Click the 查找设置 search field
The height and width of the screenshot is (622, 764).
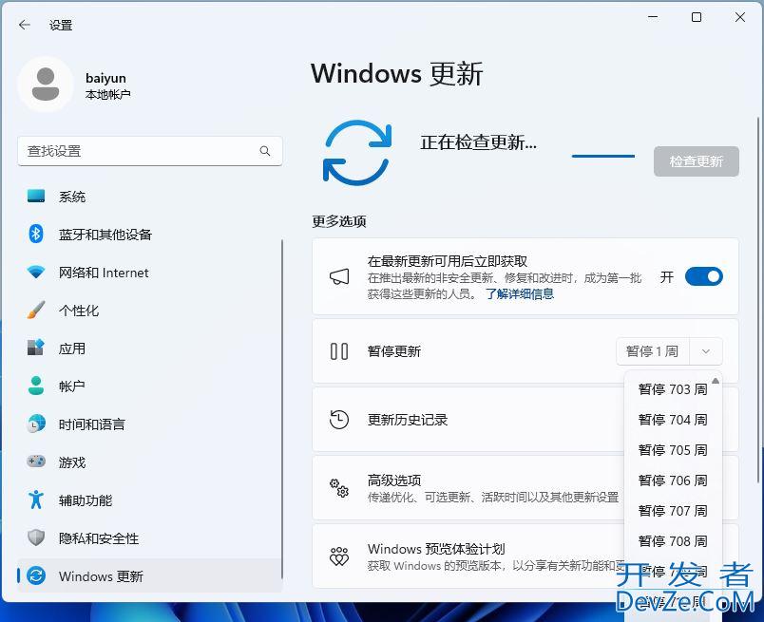150,151
